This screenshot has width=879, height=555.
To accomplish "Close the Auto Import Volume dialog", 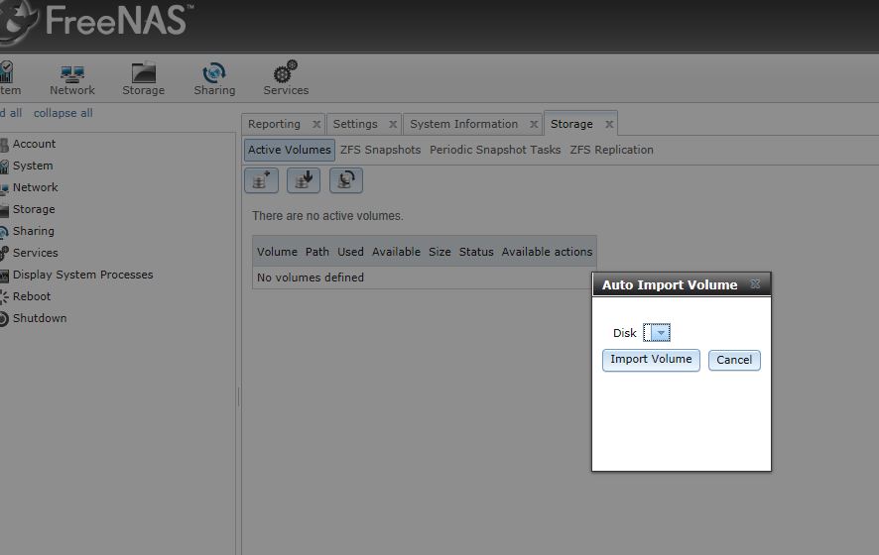I will coord(755,283).
